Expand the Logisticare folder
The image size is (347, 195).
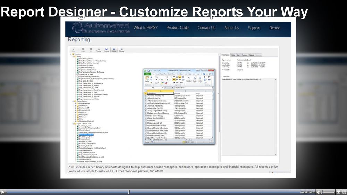click(75, 112)
